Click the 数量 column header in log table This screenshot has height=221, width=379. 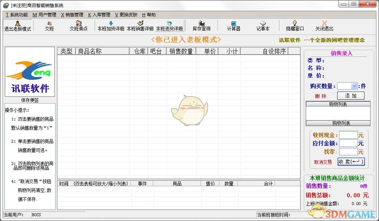pos(229,184)
